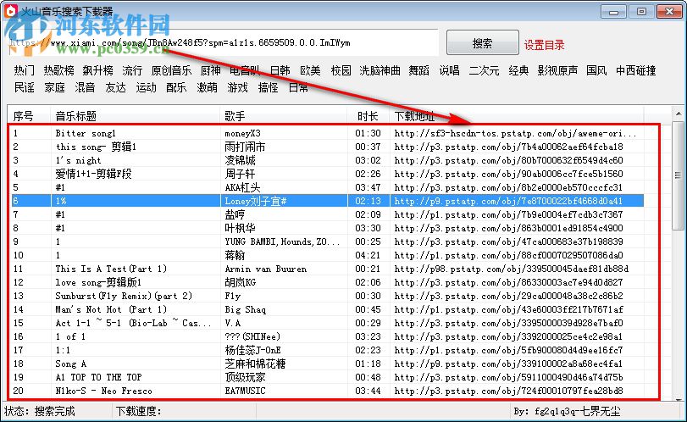Viewport: 687px width, 422px height.
Task: Select the song by V.A
Action: 328,324
